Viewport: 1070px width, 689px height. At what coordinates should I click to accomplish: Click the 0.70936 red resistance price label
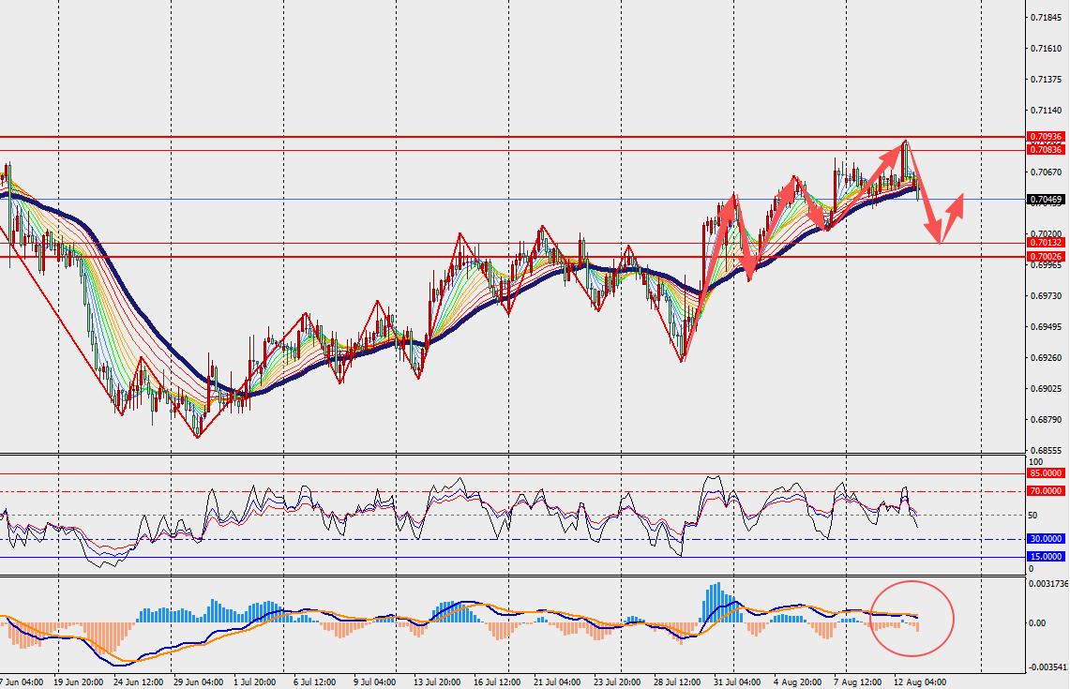1046,137
